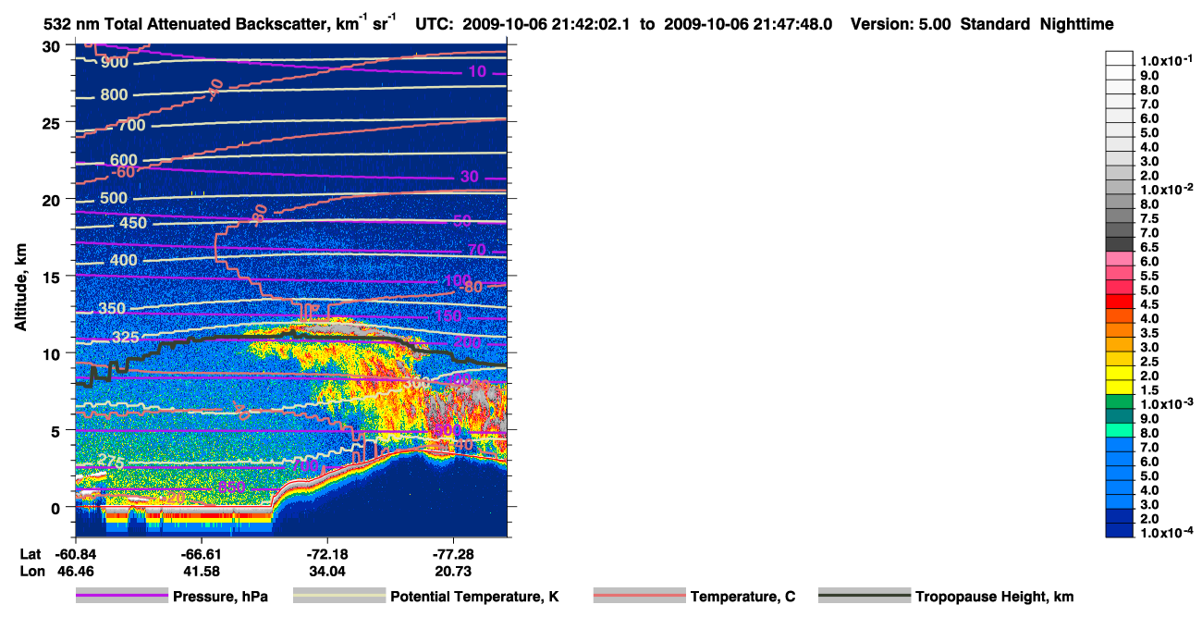Click the latitude value '-72.18'

tap(328, 554)
